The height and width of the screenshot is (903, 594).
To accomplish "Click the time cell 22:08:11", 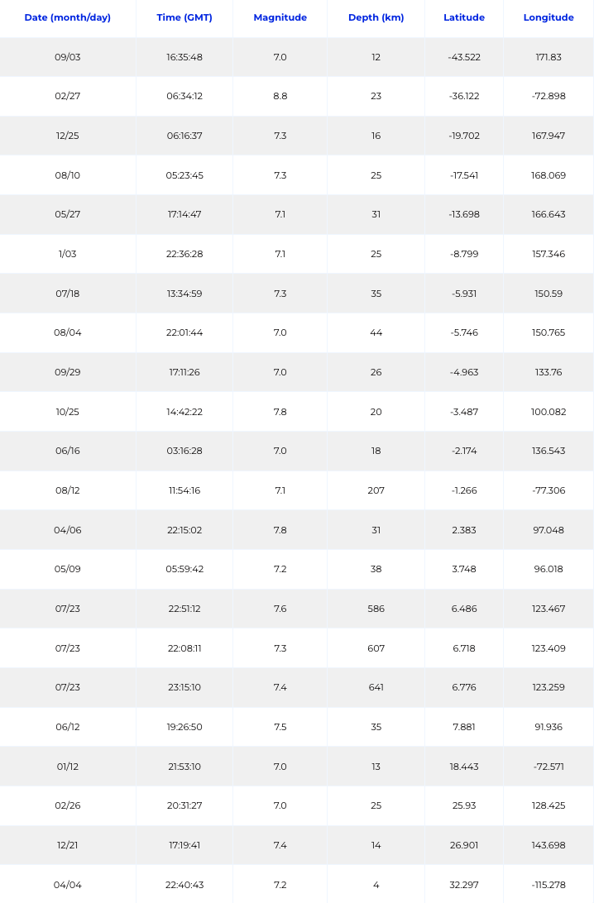I will [184, 648].
